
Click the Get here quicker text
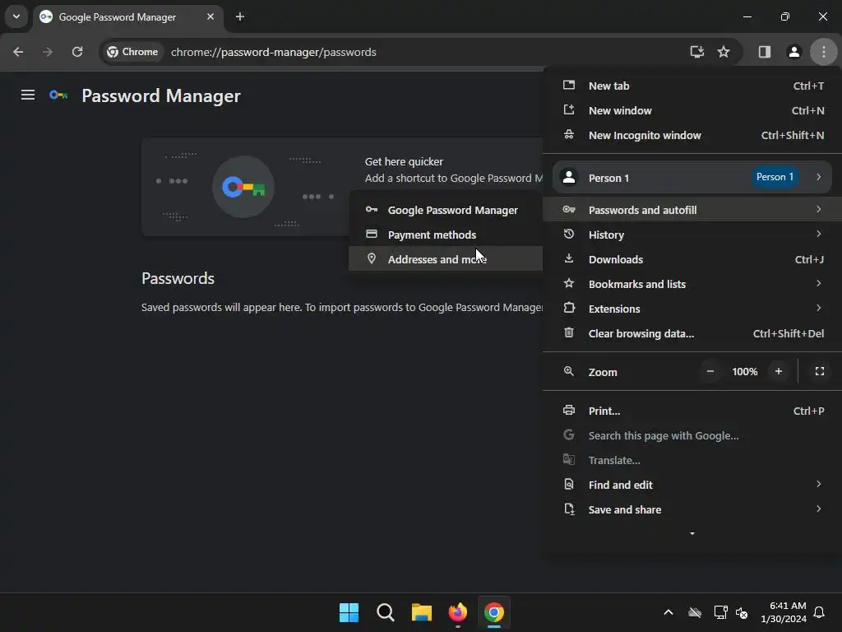[404, 162]
